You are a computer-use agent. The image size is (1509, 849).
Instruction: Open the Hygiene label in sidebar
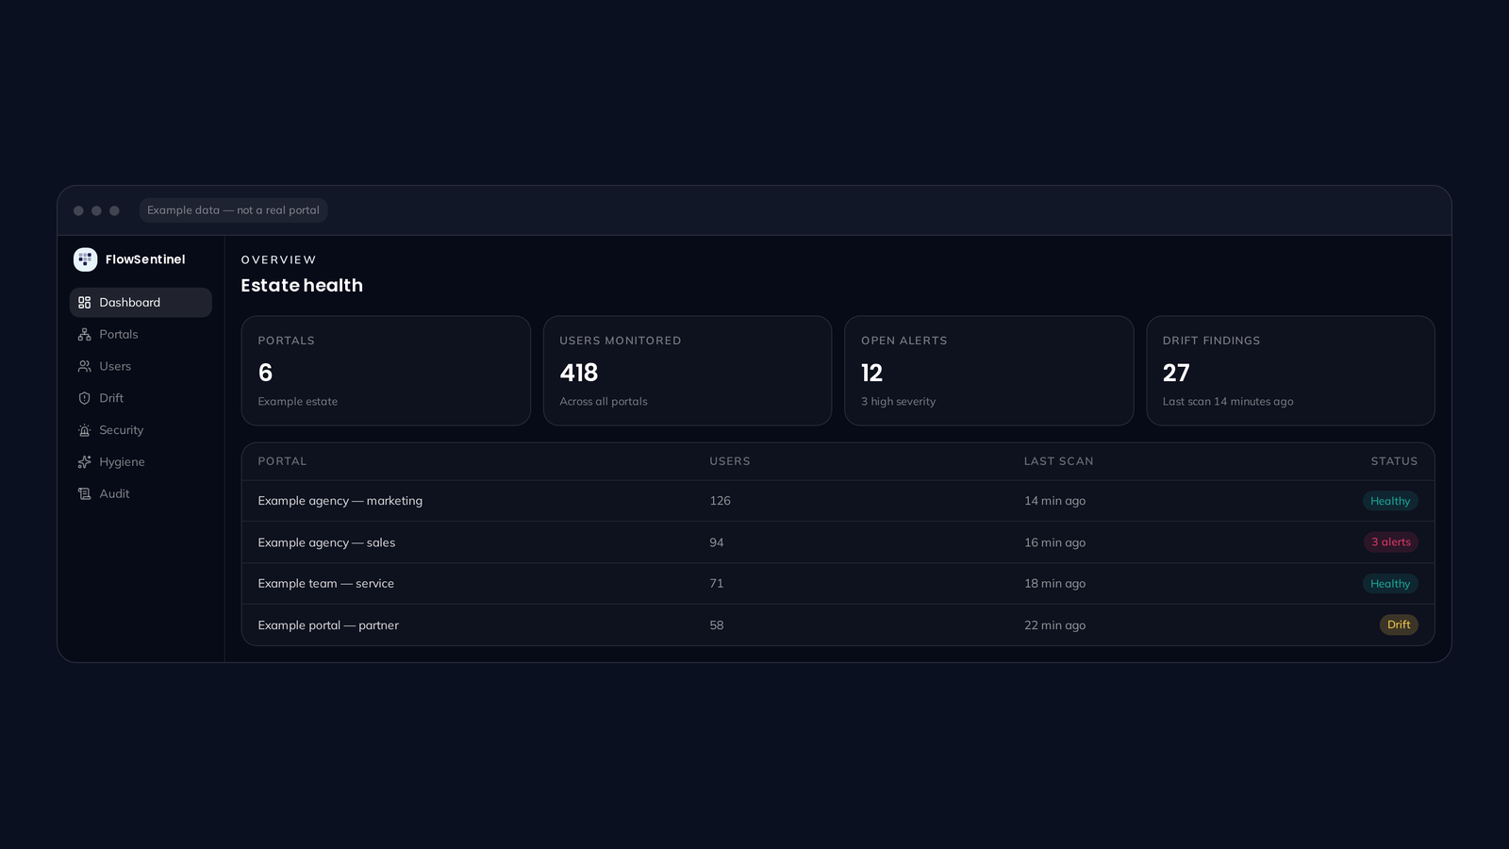122,462
